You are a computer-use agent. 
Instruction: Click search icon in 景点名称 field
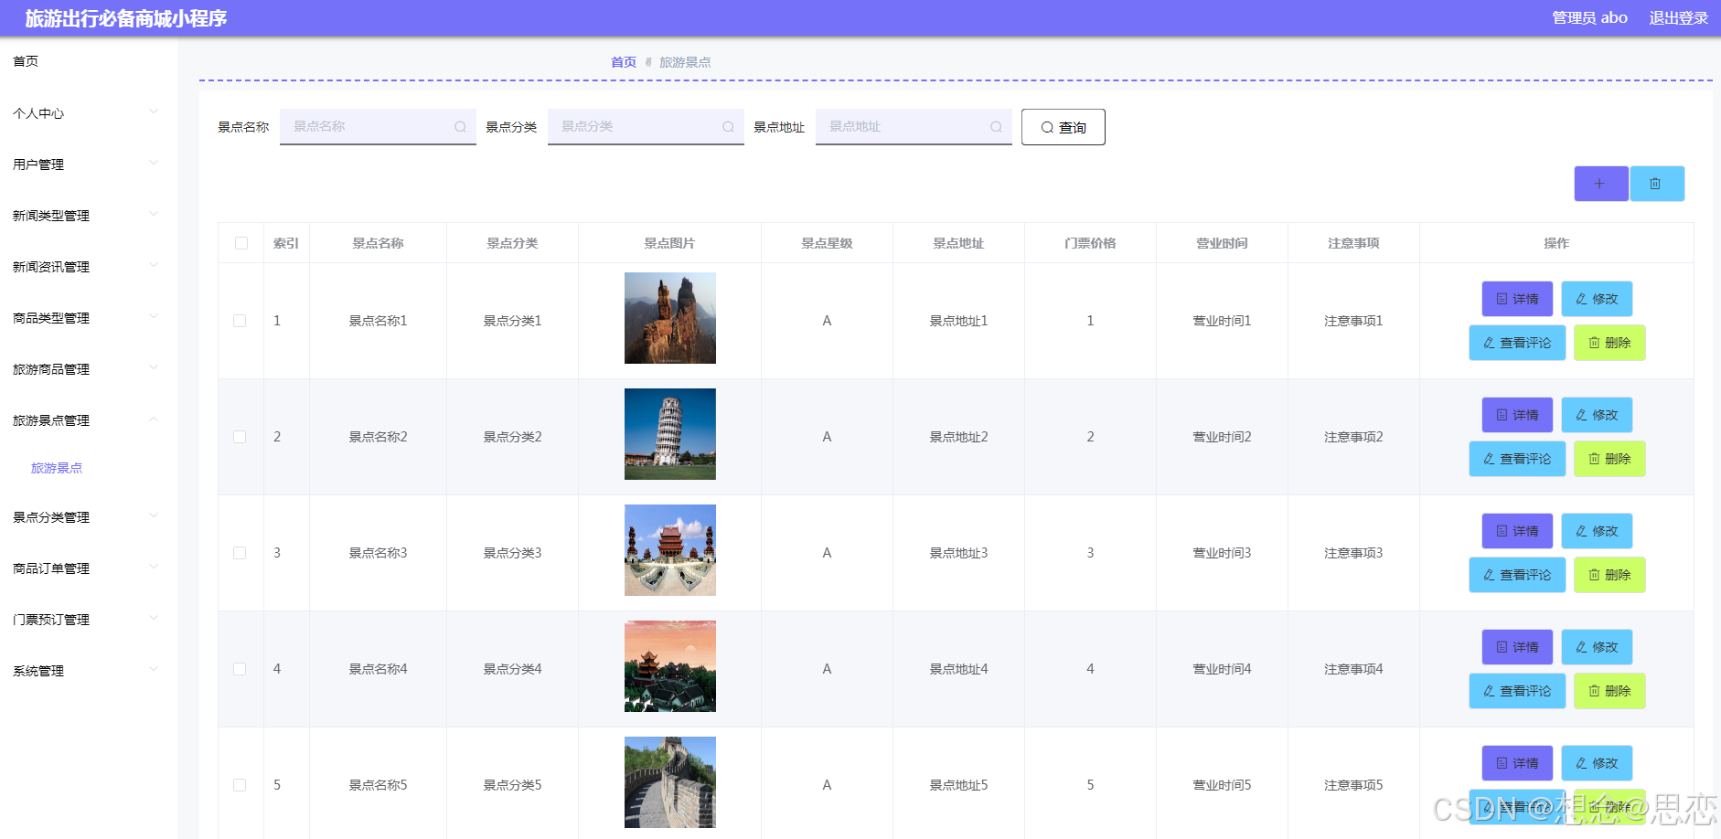coord(460,127)
